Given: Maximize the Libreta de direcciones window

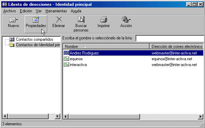Looking at the screenshot, I should [x=194, y=4].
